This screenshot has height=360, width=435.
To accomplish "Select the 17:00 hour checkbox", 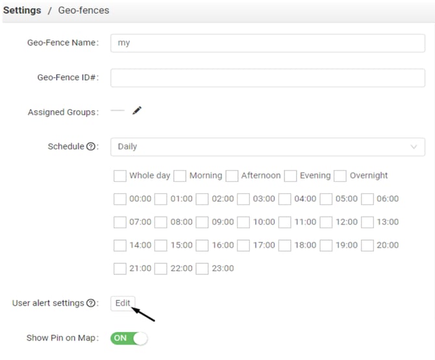I will 243,246.
